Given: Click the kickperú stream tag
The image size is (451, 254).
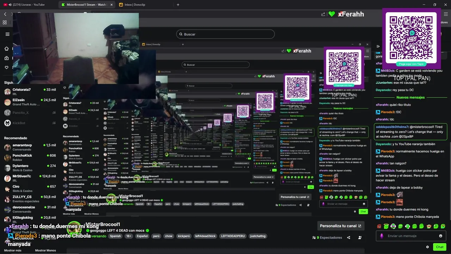Looking at the screenshot, I should pos(184,236).
